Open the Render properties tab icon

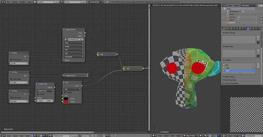(229, 29)
